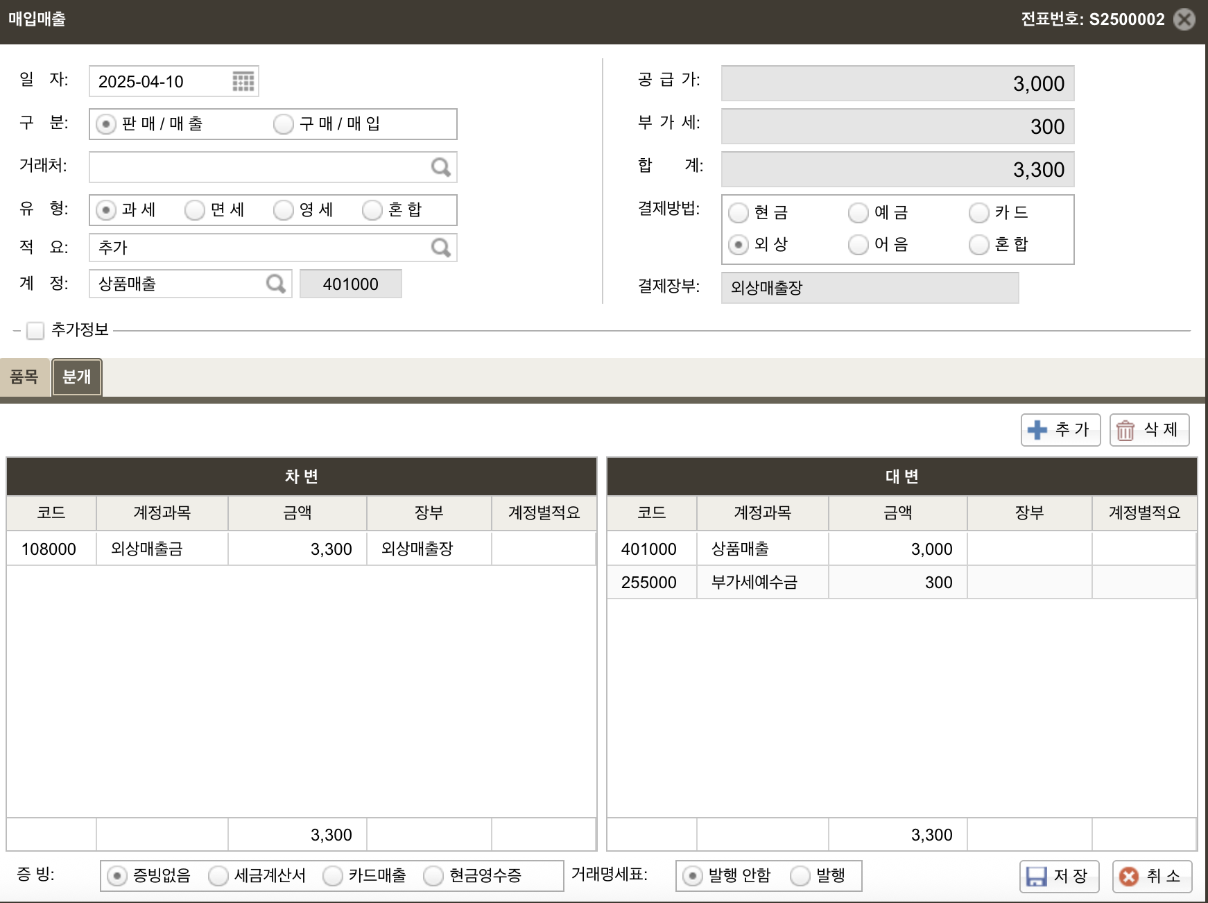Click the 3,000 amount in 대변 table
1208x903 pixels.
click(x=898, y=549)
